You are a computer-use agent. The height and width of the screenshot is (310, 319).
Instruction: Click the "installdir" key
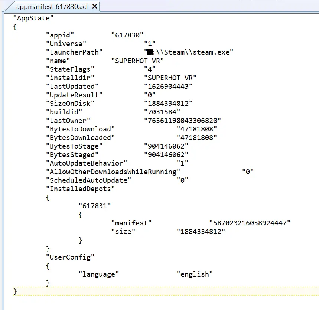(x=70, y=78)
